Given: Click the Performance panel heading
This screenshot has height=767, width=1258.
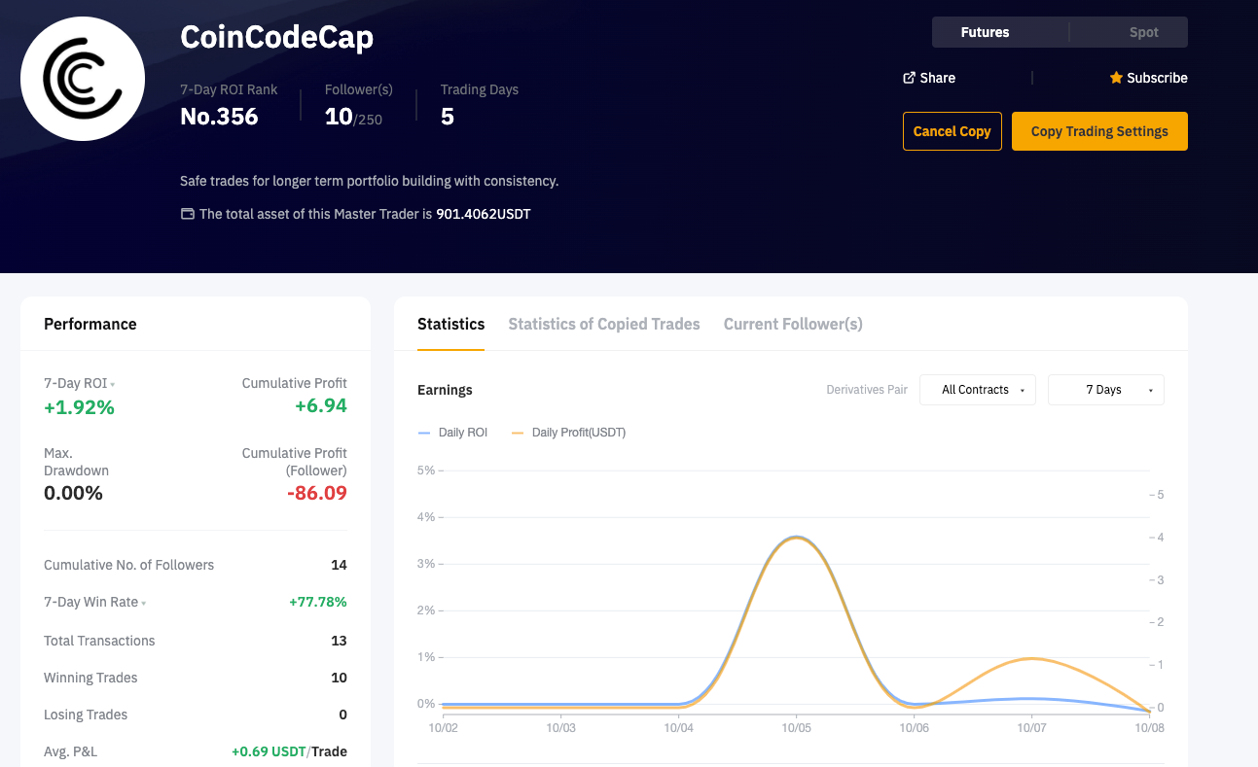Looking at the screenshot, I should point(90,324).
